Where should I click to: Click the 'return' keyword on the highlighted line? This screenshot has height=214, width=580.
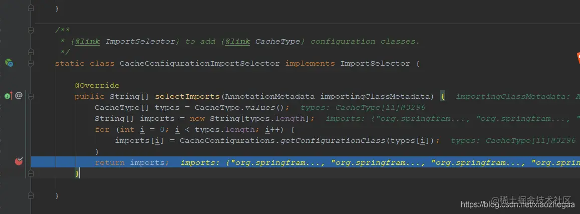point(110,162)
